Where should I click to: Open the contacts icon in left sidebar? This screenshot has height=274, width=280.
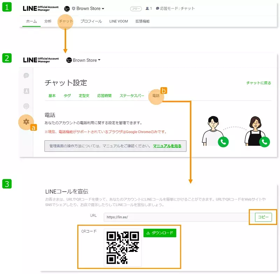(x=26, y=91)
